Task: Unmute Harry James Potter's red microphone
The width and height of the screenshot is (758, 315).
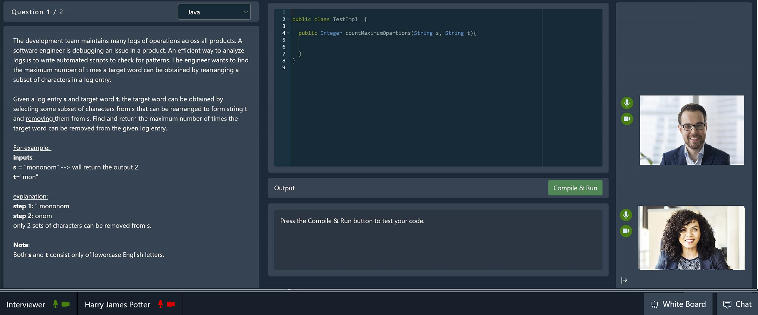Action: pos(160,304)
